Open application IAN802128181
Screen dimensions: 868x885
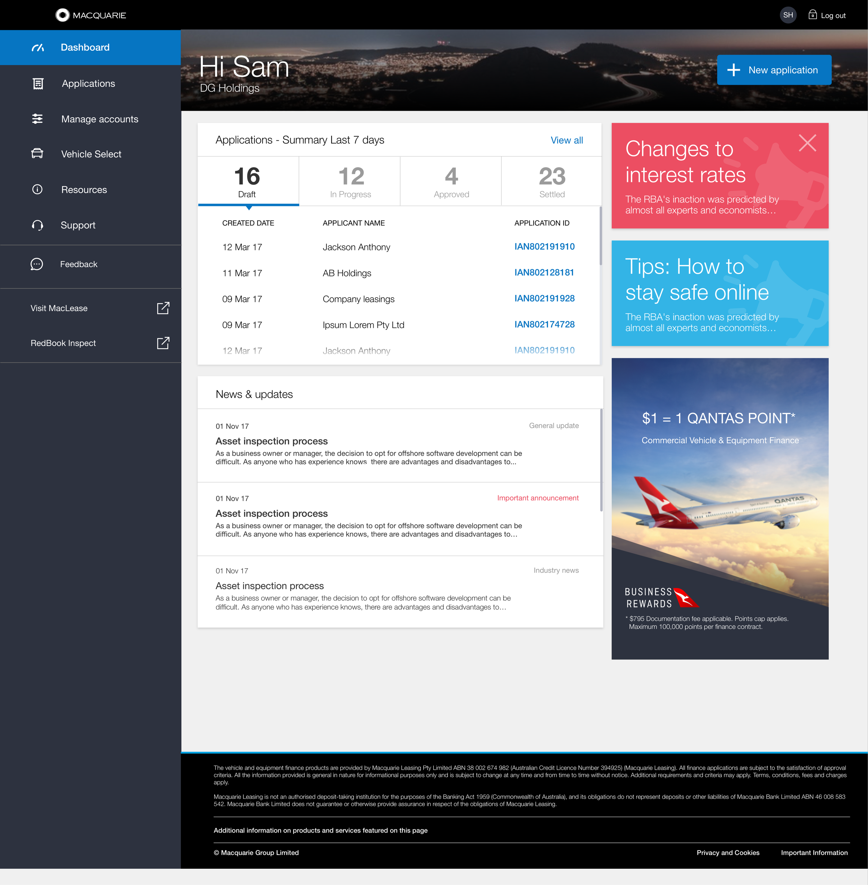544,273
